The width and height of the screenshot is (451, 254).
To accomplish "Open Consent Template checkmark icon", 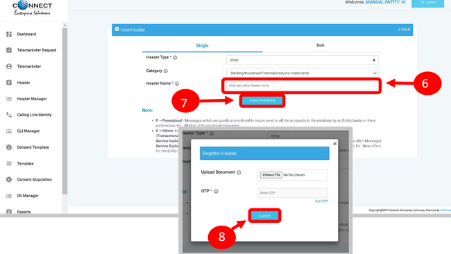I will point(9,147).
